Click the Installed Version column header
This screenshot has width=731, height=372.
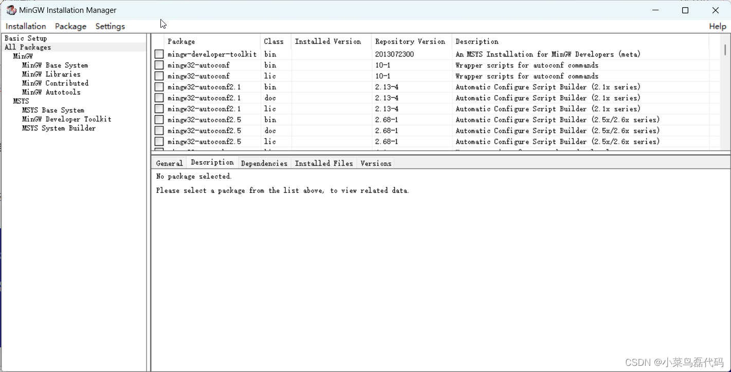(331, 41)
